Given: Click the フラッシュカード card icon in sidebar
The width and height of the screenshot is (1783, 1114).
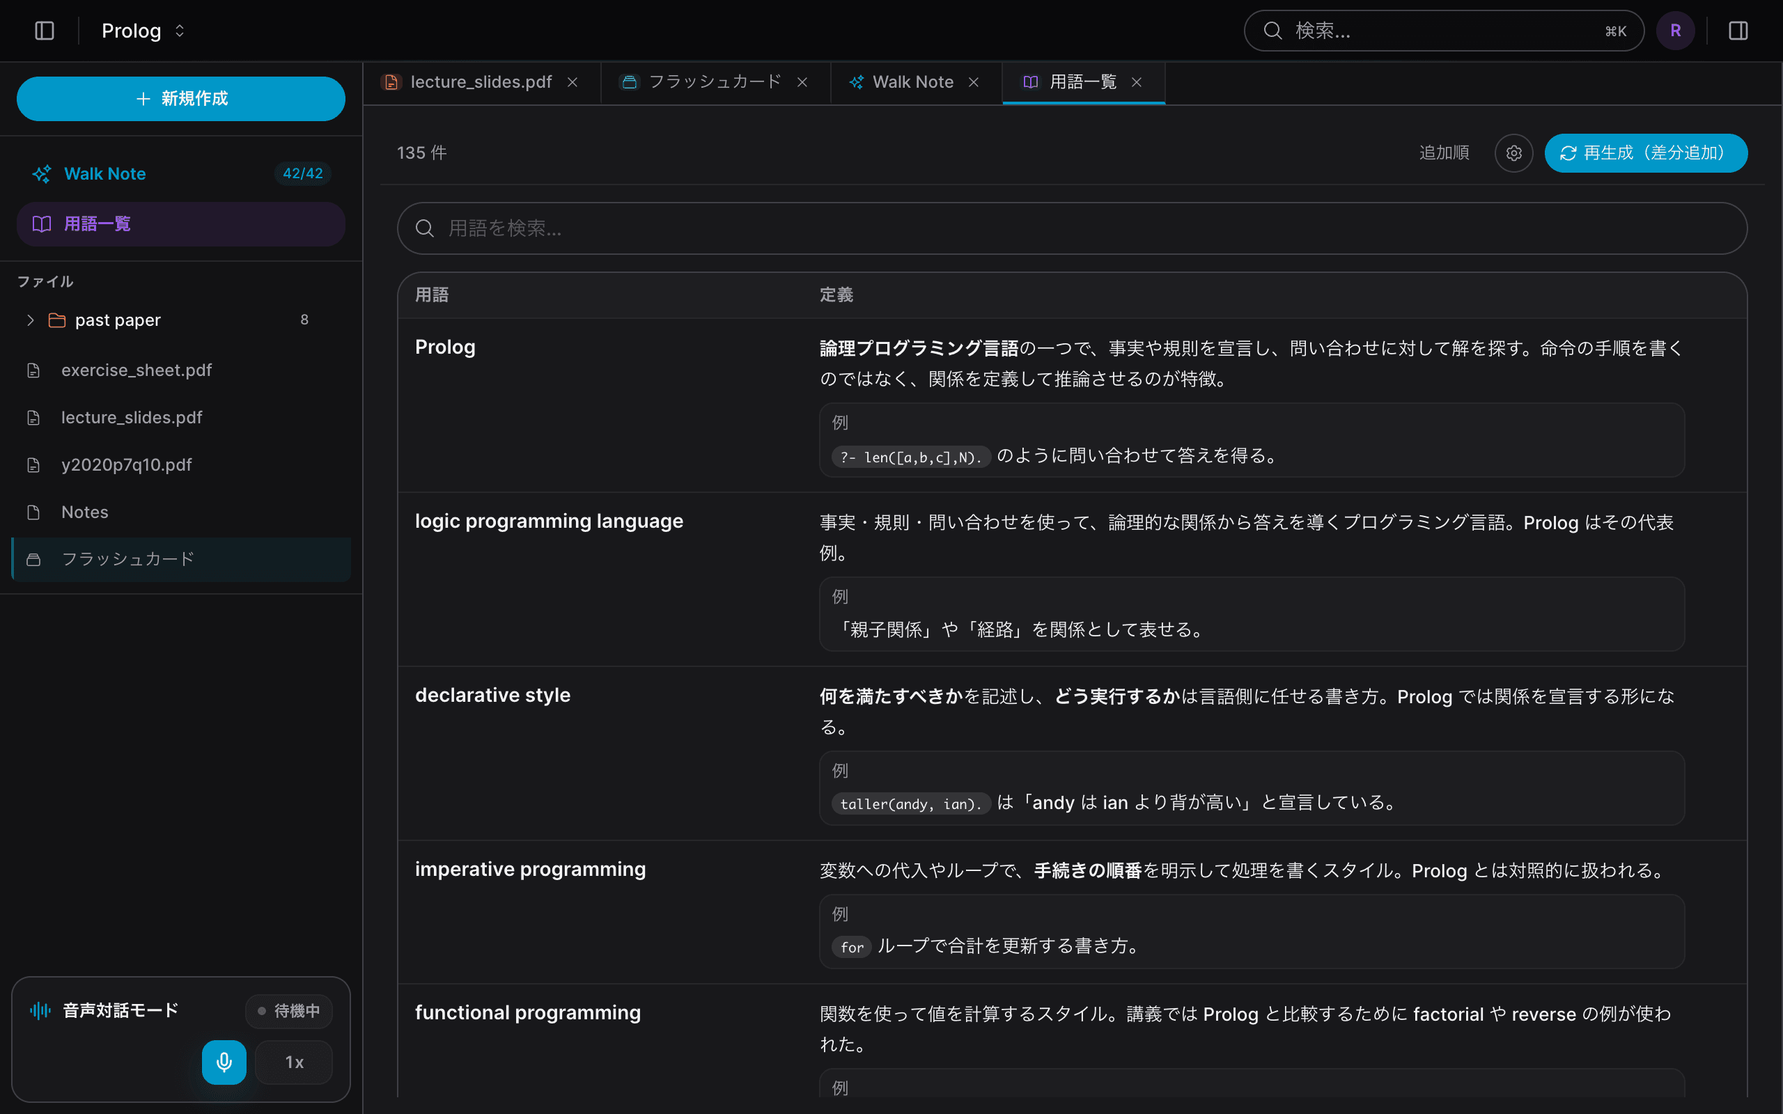Looking at the screenshot, I should point(33,559).
